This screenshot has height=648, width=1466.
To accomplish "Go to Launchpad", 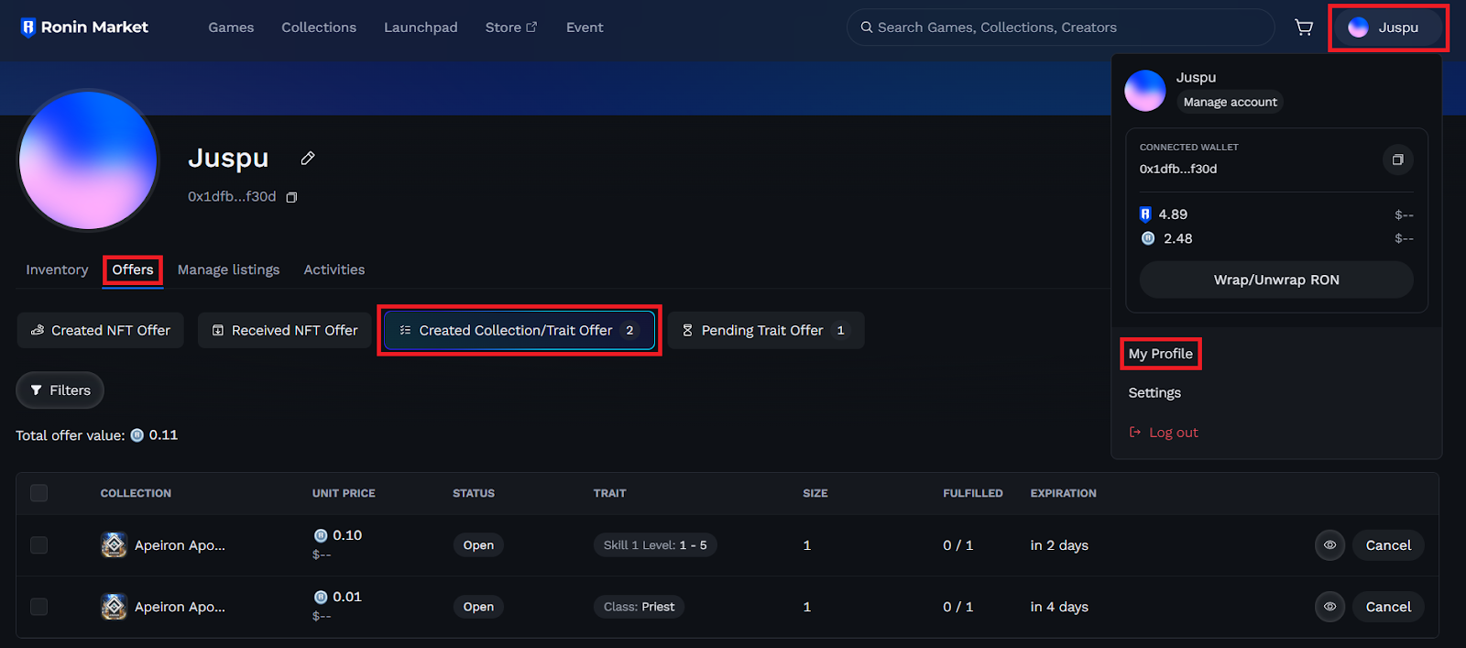I will (421, 27).
